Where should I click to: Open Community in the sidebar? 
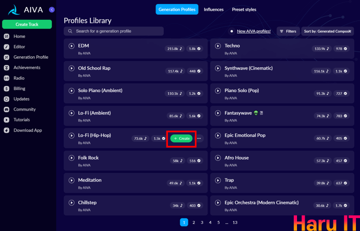click(25, 109)
